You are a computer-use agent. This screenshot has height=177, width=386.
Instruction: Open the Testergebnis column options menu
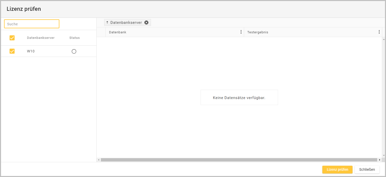point(379,32)
